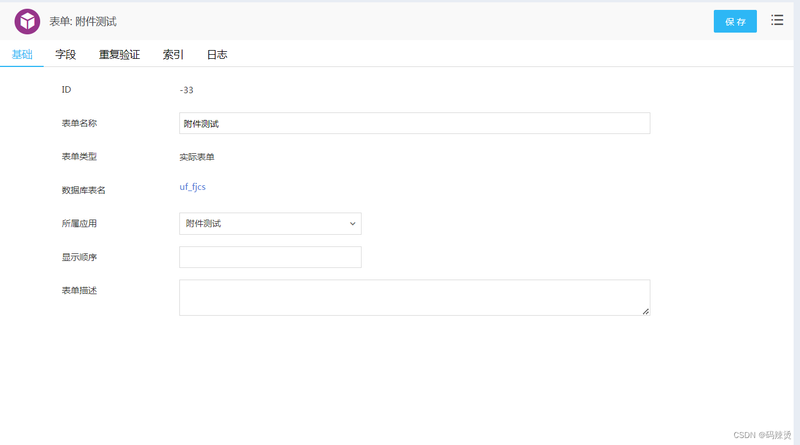Click the CSDN @码辣烫 watermark text
800x445 pixels.
[762, 435]
